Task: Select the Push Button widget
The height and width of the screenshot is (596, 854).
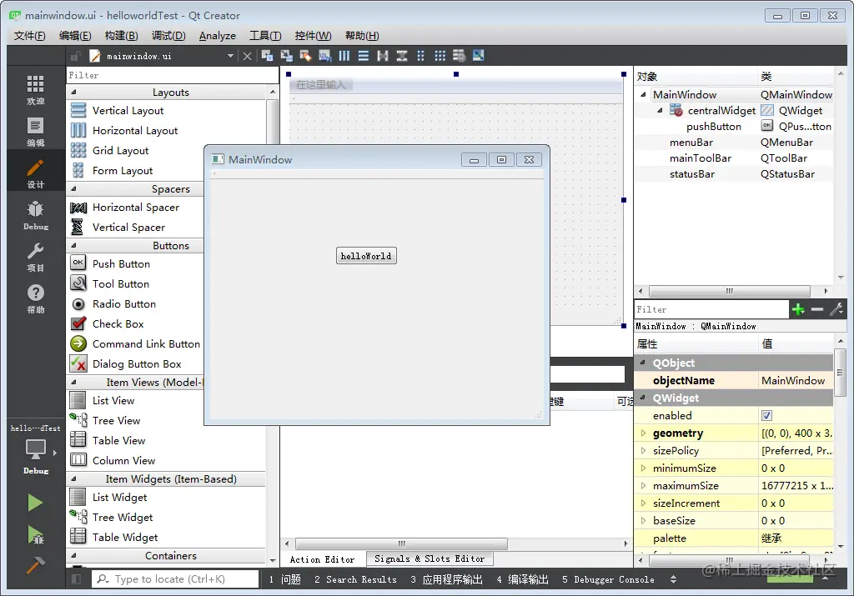Action: 121,264
